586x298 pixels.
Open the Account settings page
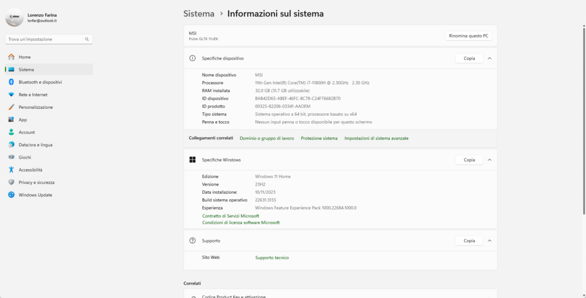pyautogui.click(x=26, y=132)
